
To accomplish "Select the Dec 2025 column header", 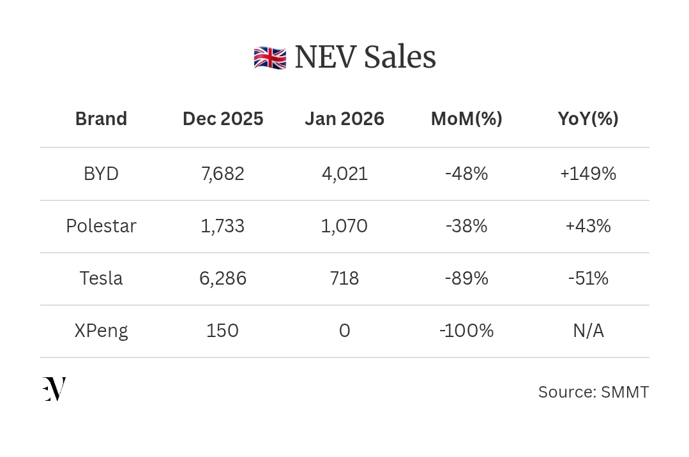I will (223, 119).
